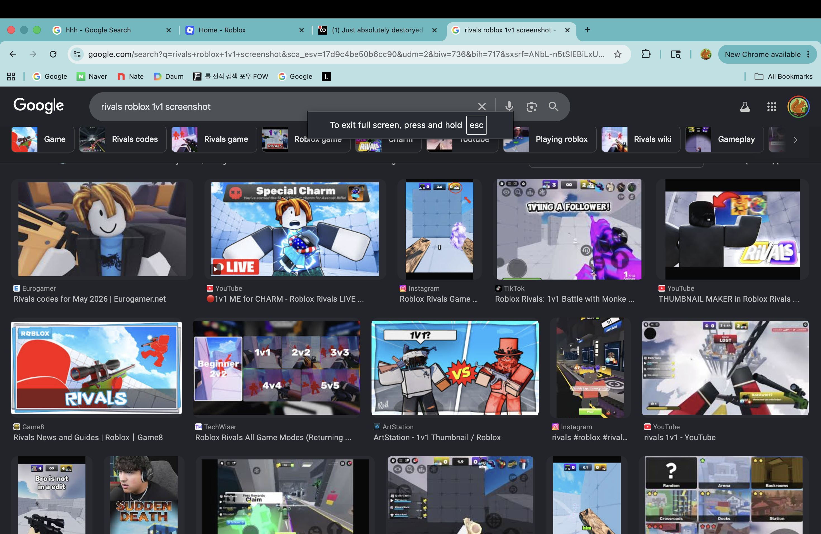Open the Eurogamer Rivals codes image
821x534 pixels.
(102, 229)
